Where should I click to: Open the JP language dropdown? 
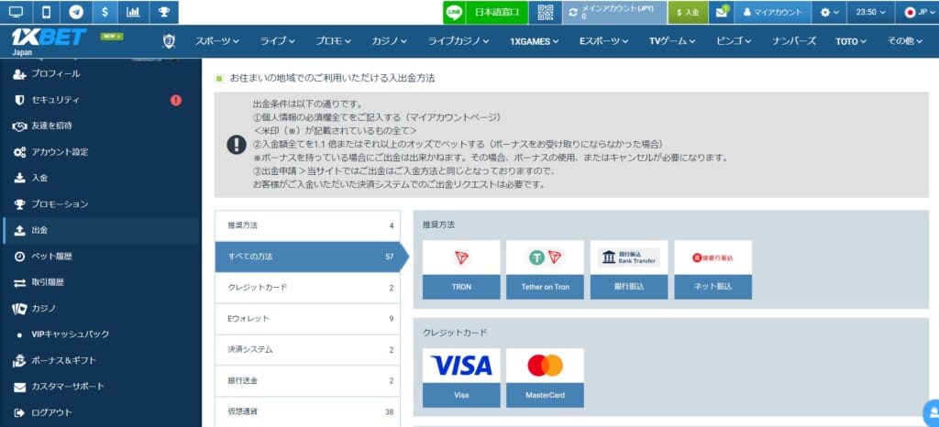click(x=917, y=12)
